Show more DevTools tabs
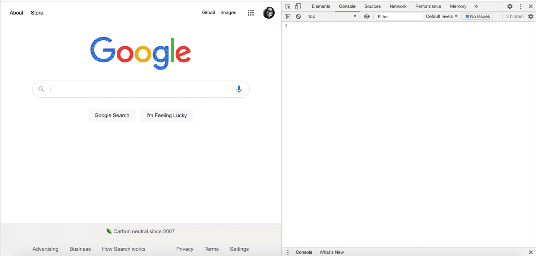This screenshot has height=256, width=536. click(476, 6)
